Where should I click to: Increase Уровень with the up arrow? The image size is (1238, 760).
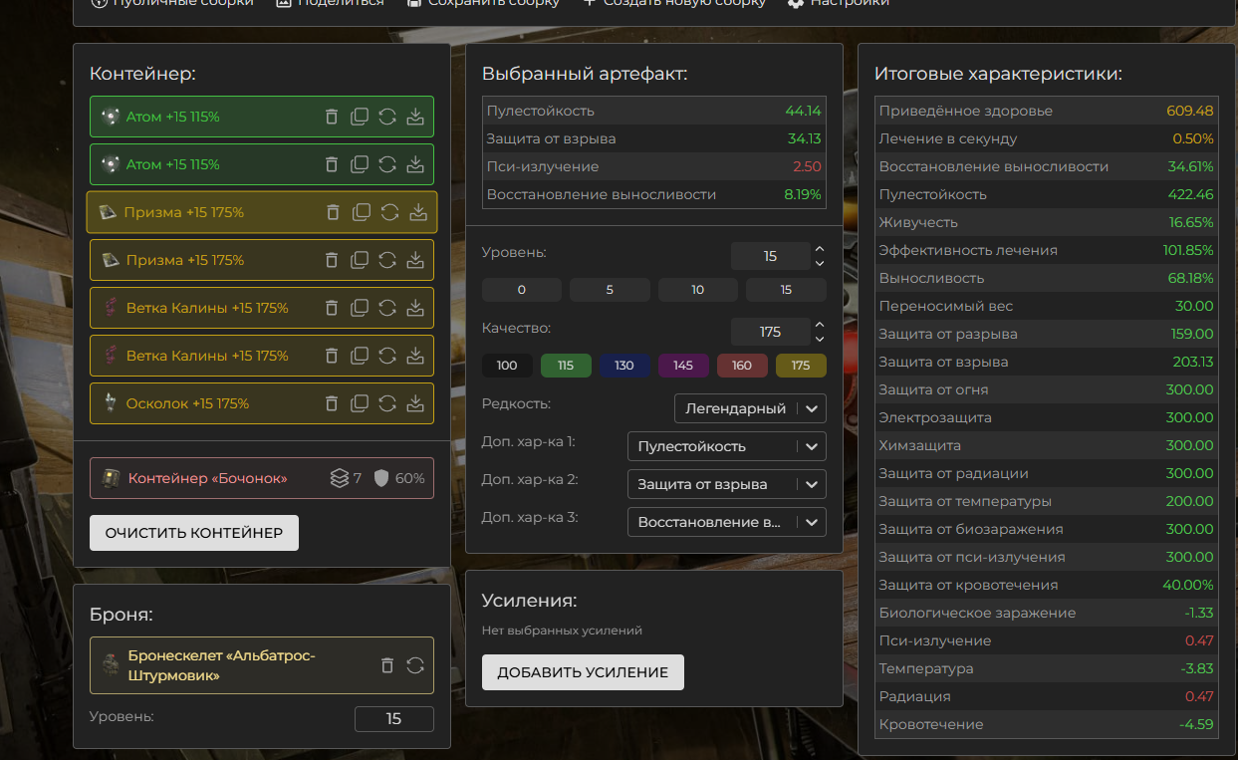pyautogui.click(x=820, y=249)
